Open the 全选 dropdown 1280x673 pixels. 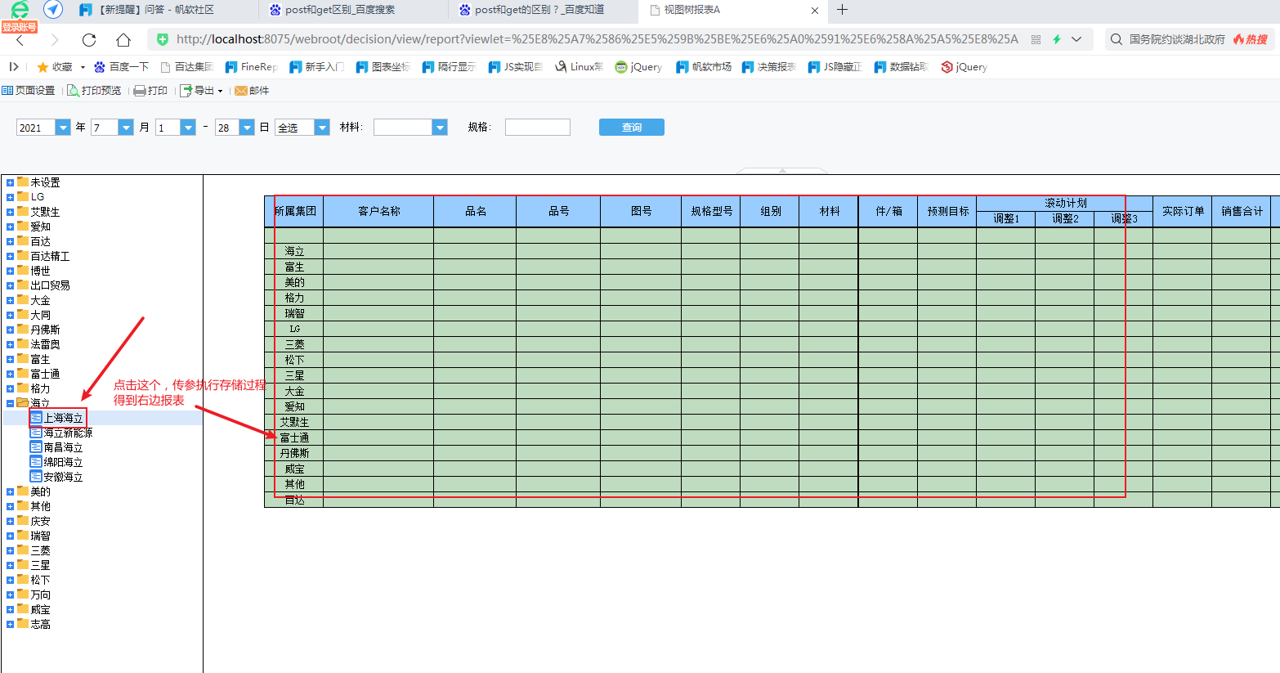click(322, 128)
